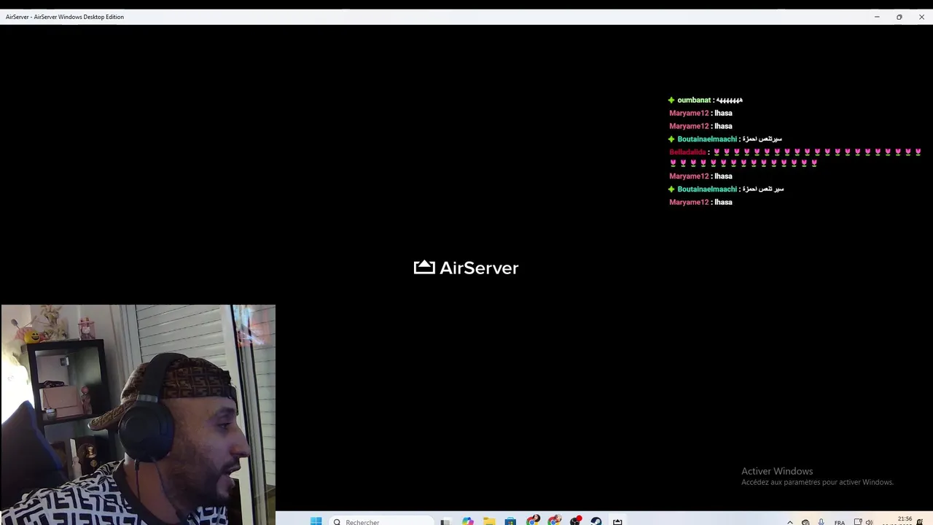
Task: Click the webcam feed thumbnail
Action: (138, 415)
